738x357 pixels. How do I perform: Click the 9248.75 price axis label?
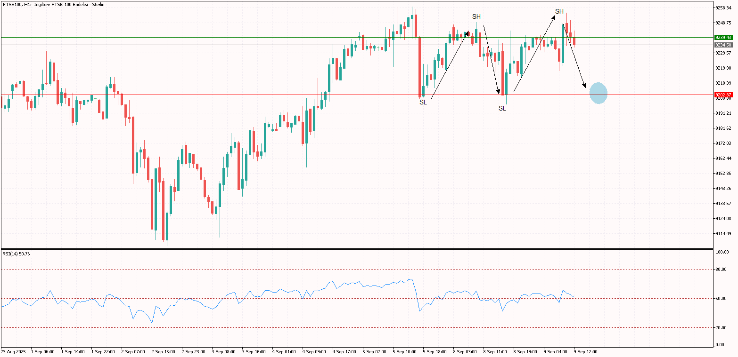click(723, 23)
